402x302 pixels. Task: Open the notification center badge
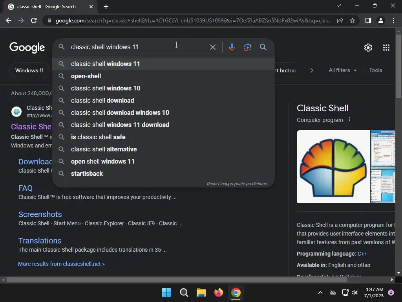pos(391,293)
